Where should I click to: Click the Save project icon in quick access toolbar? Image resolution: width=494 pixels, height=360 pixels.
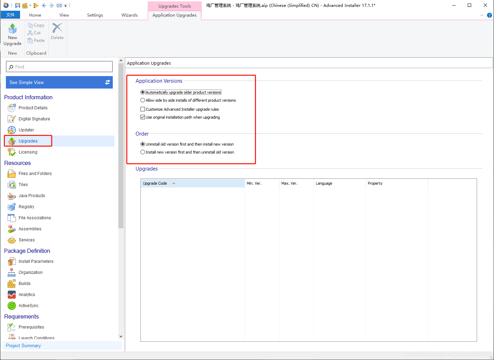(x=17, y=6)
